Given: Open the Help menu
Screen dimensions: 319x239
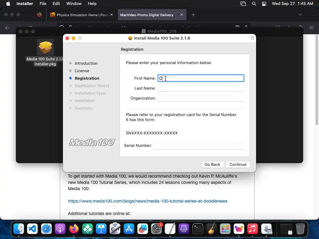Looking at the screenshot, I should (92, 4).
